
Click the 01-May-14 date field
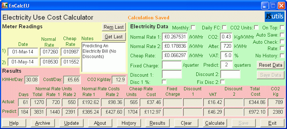tap(23, 62)
